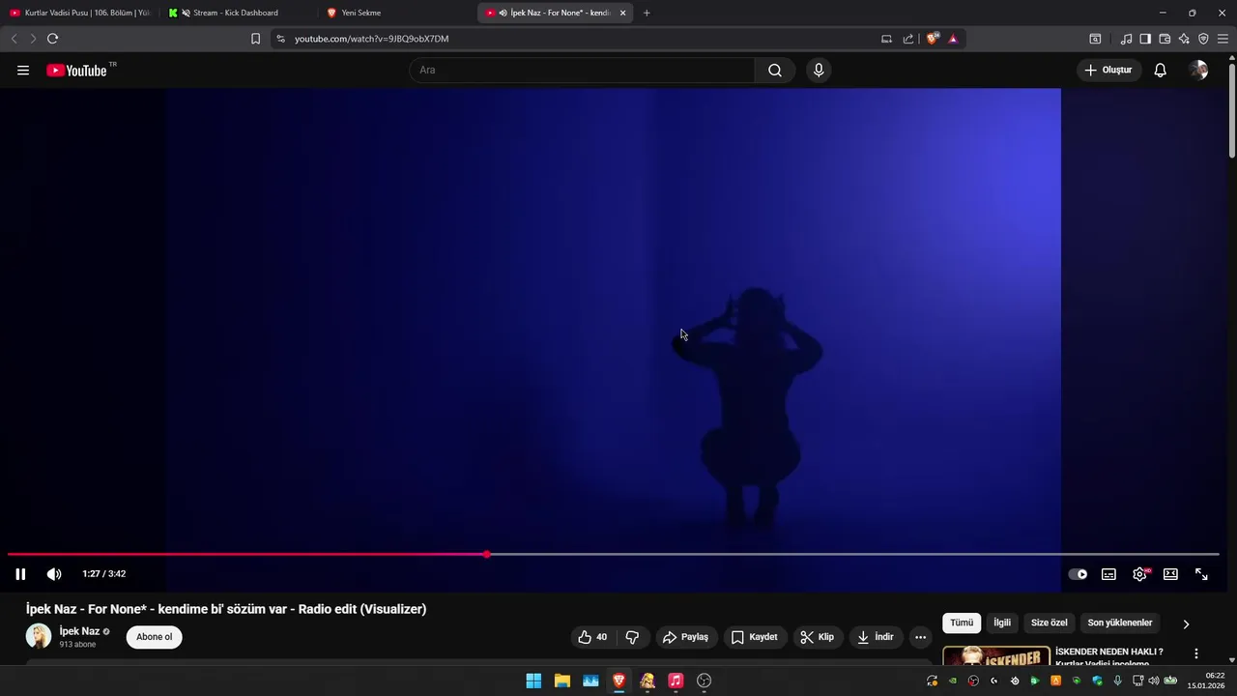Open Windows Start menu
Screen dimensions: 1237x696
coord(533,681)
